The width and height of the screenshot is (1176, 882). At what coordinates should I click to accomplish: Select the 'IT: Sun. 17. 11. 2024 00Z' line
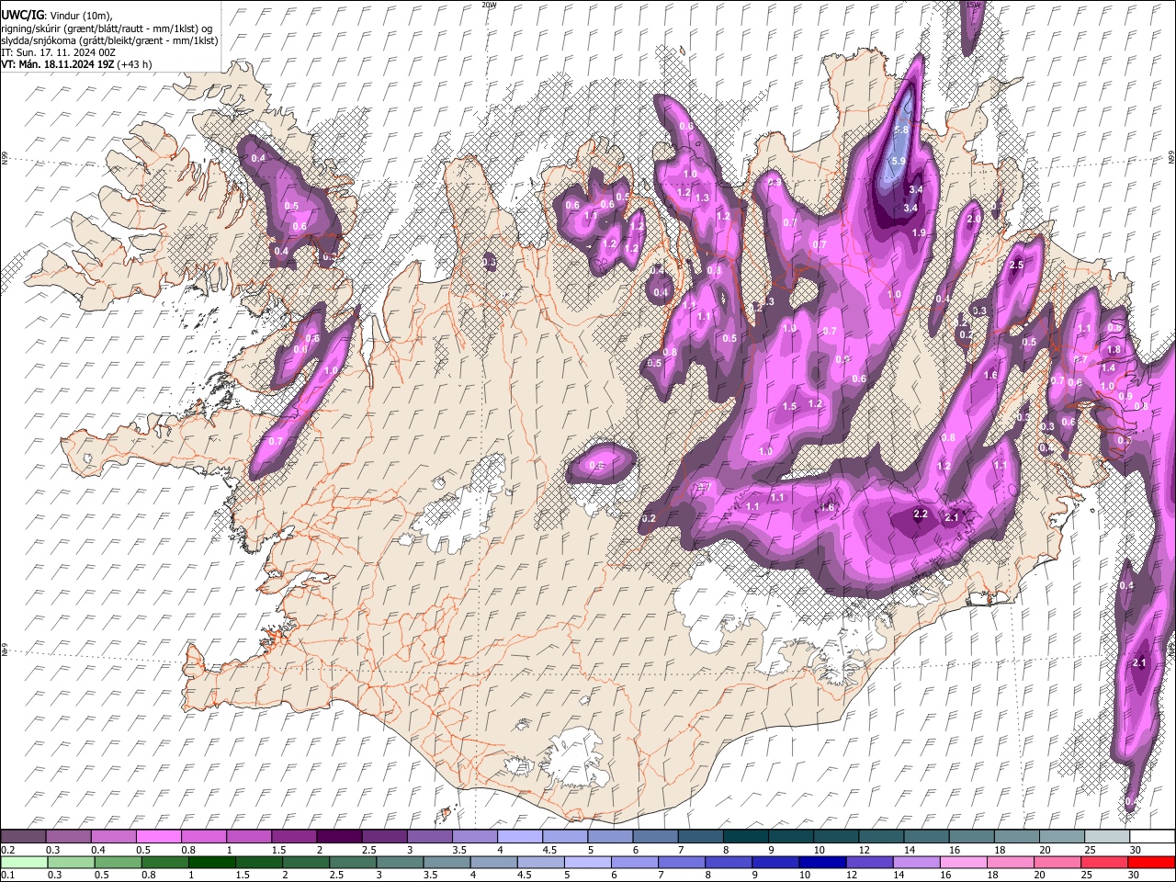coord(58,52)
